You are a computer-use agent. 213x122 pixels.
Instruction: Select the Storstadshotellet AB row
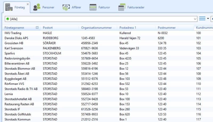coord(108,99)
